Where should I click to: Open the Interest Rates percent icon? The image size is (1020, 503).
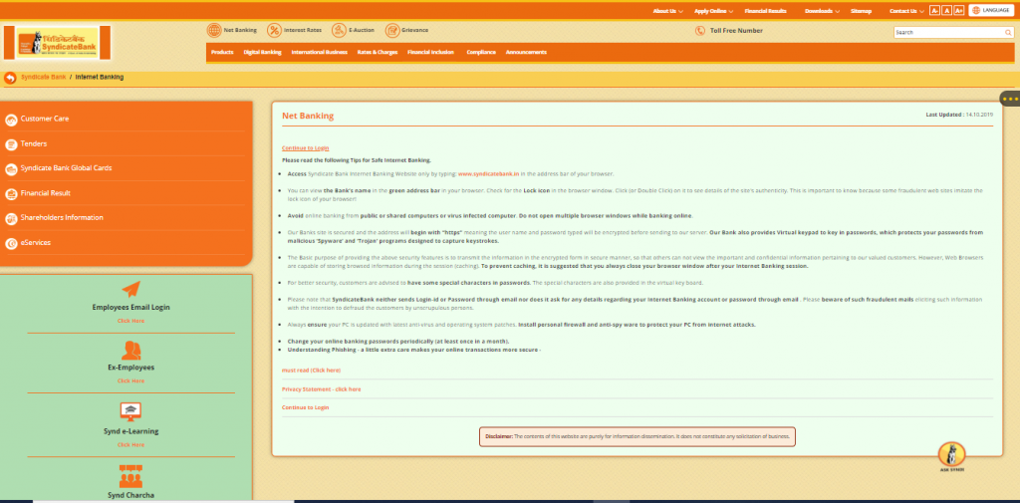(x=275, y=30)
